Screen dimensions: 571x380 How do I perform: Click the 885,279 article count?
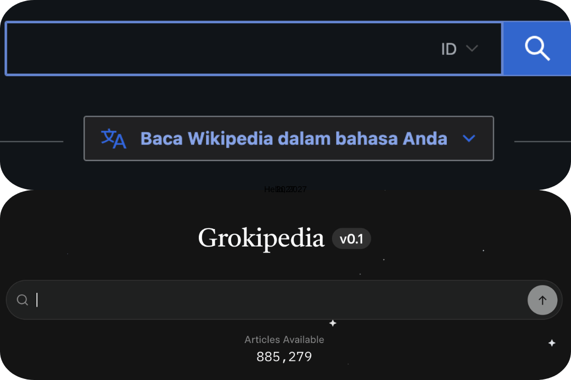(x=284, y=357)
